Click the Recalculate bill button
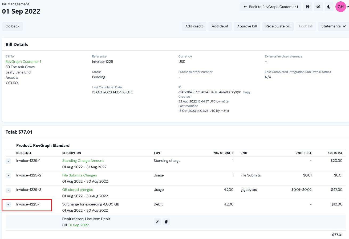The image size is (349, 239). [x=278, y=26]
